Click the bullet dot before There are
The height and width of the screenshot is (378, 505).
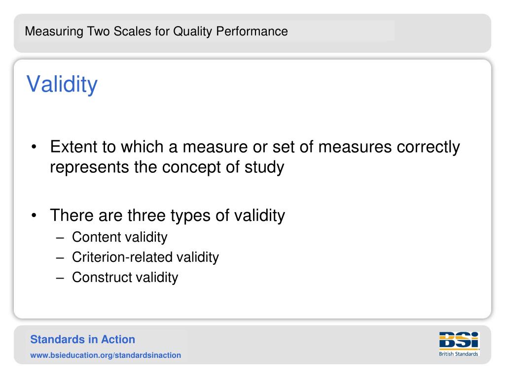(x=34, y=216)
